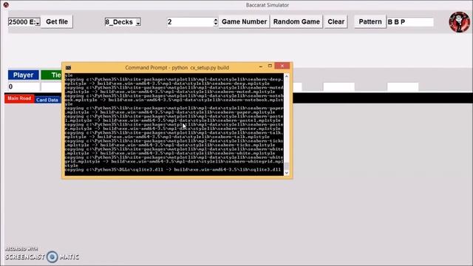Click the Player count field showing 0
Screen dimensions: 473x266
[x=24, y=87]
